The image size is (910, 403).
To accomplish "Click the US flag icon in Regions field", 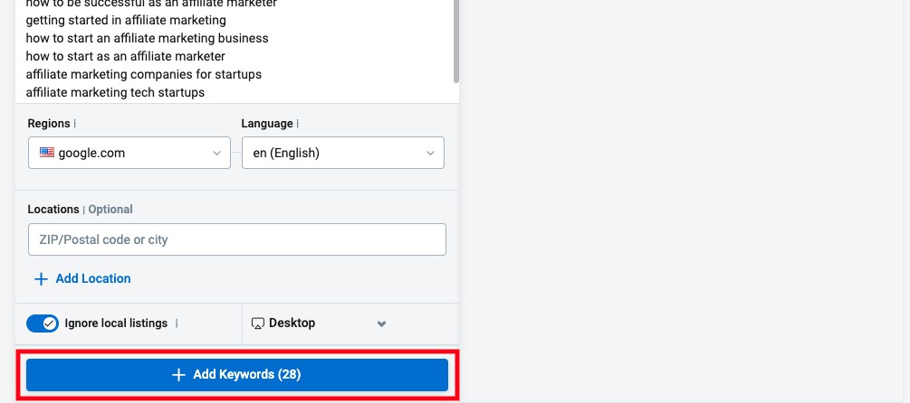I will coord(47,153).
